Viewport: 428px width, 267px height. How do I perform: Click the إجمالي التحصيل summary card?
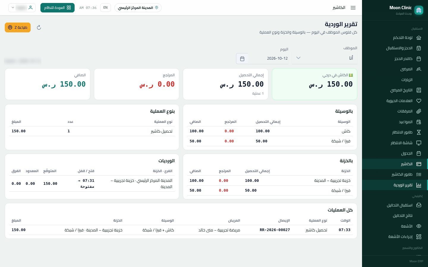[x=226, y=84]
